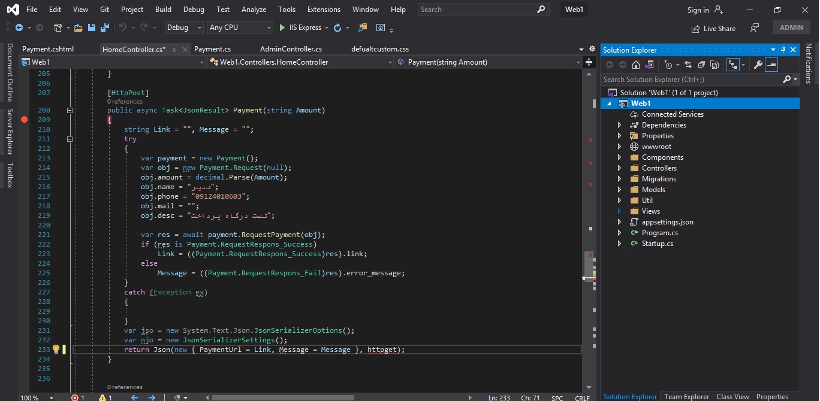The width and height of the screenshot is (820, 401).
Task: Toggle the breakpoint on line 209
Action: click(25, 120)
